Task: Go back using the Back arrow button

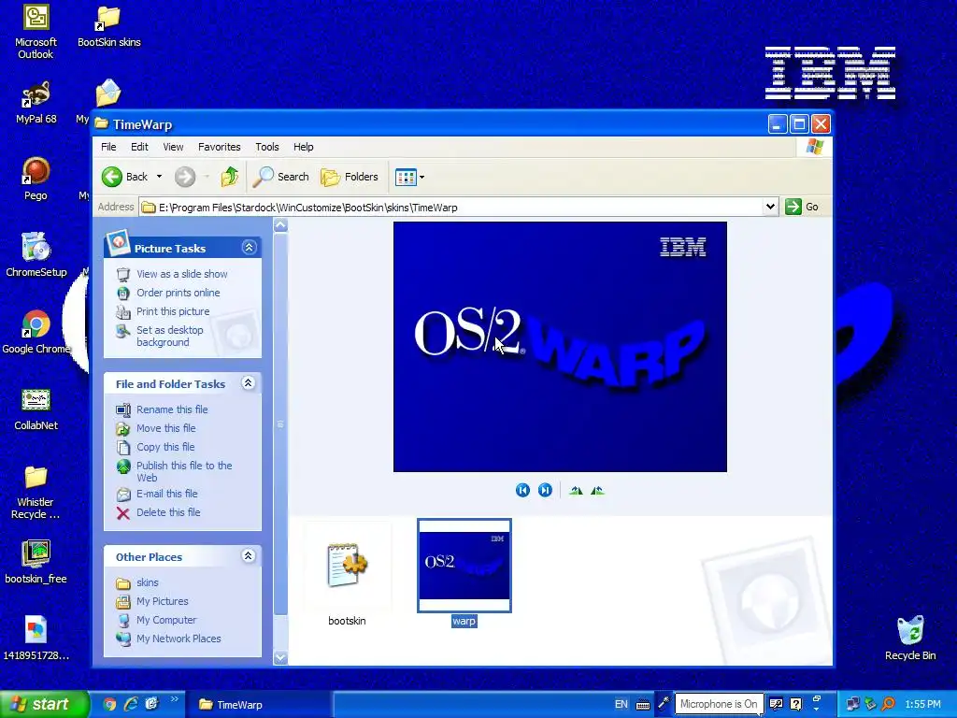Action: [x=125, y=177]
